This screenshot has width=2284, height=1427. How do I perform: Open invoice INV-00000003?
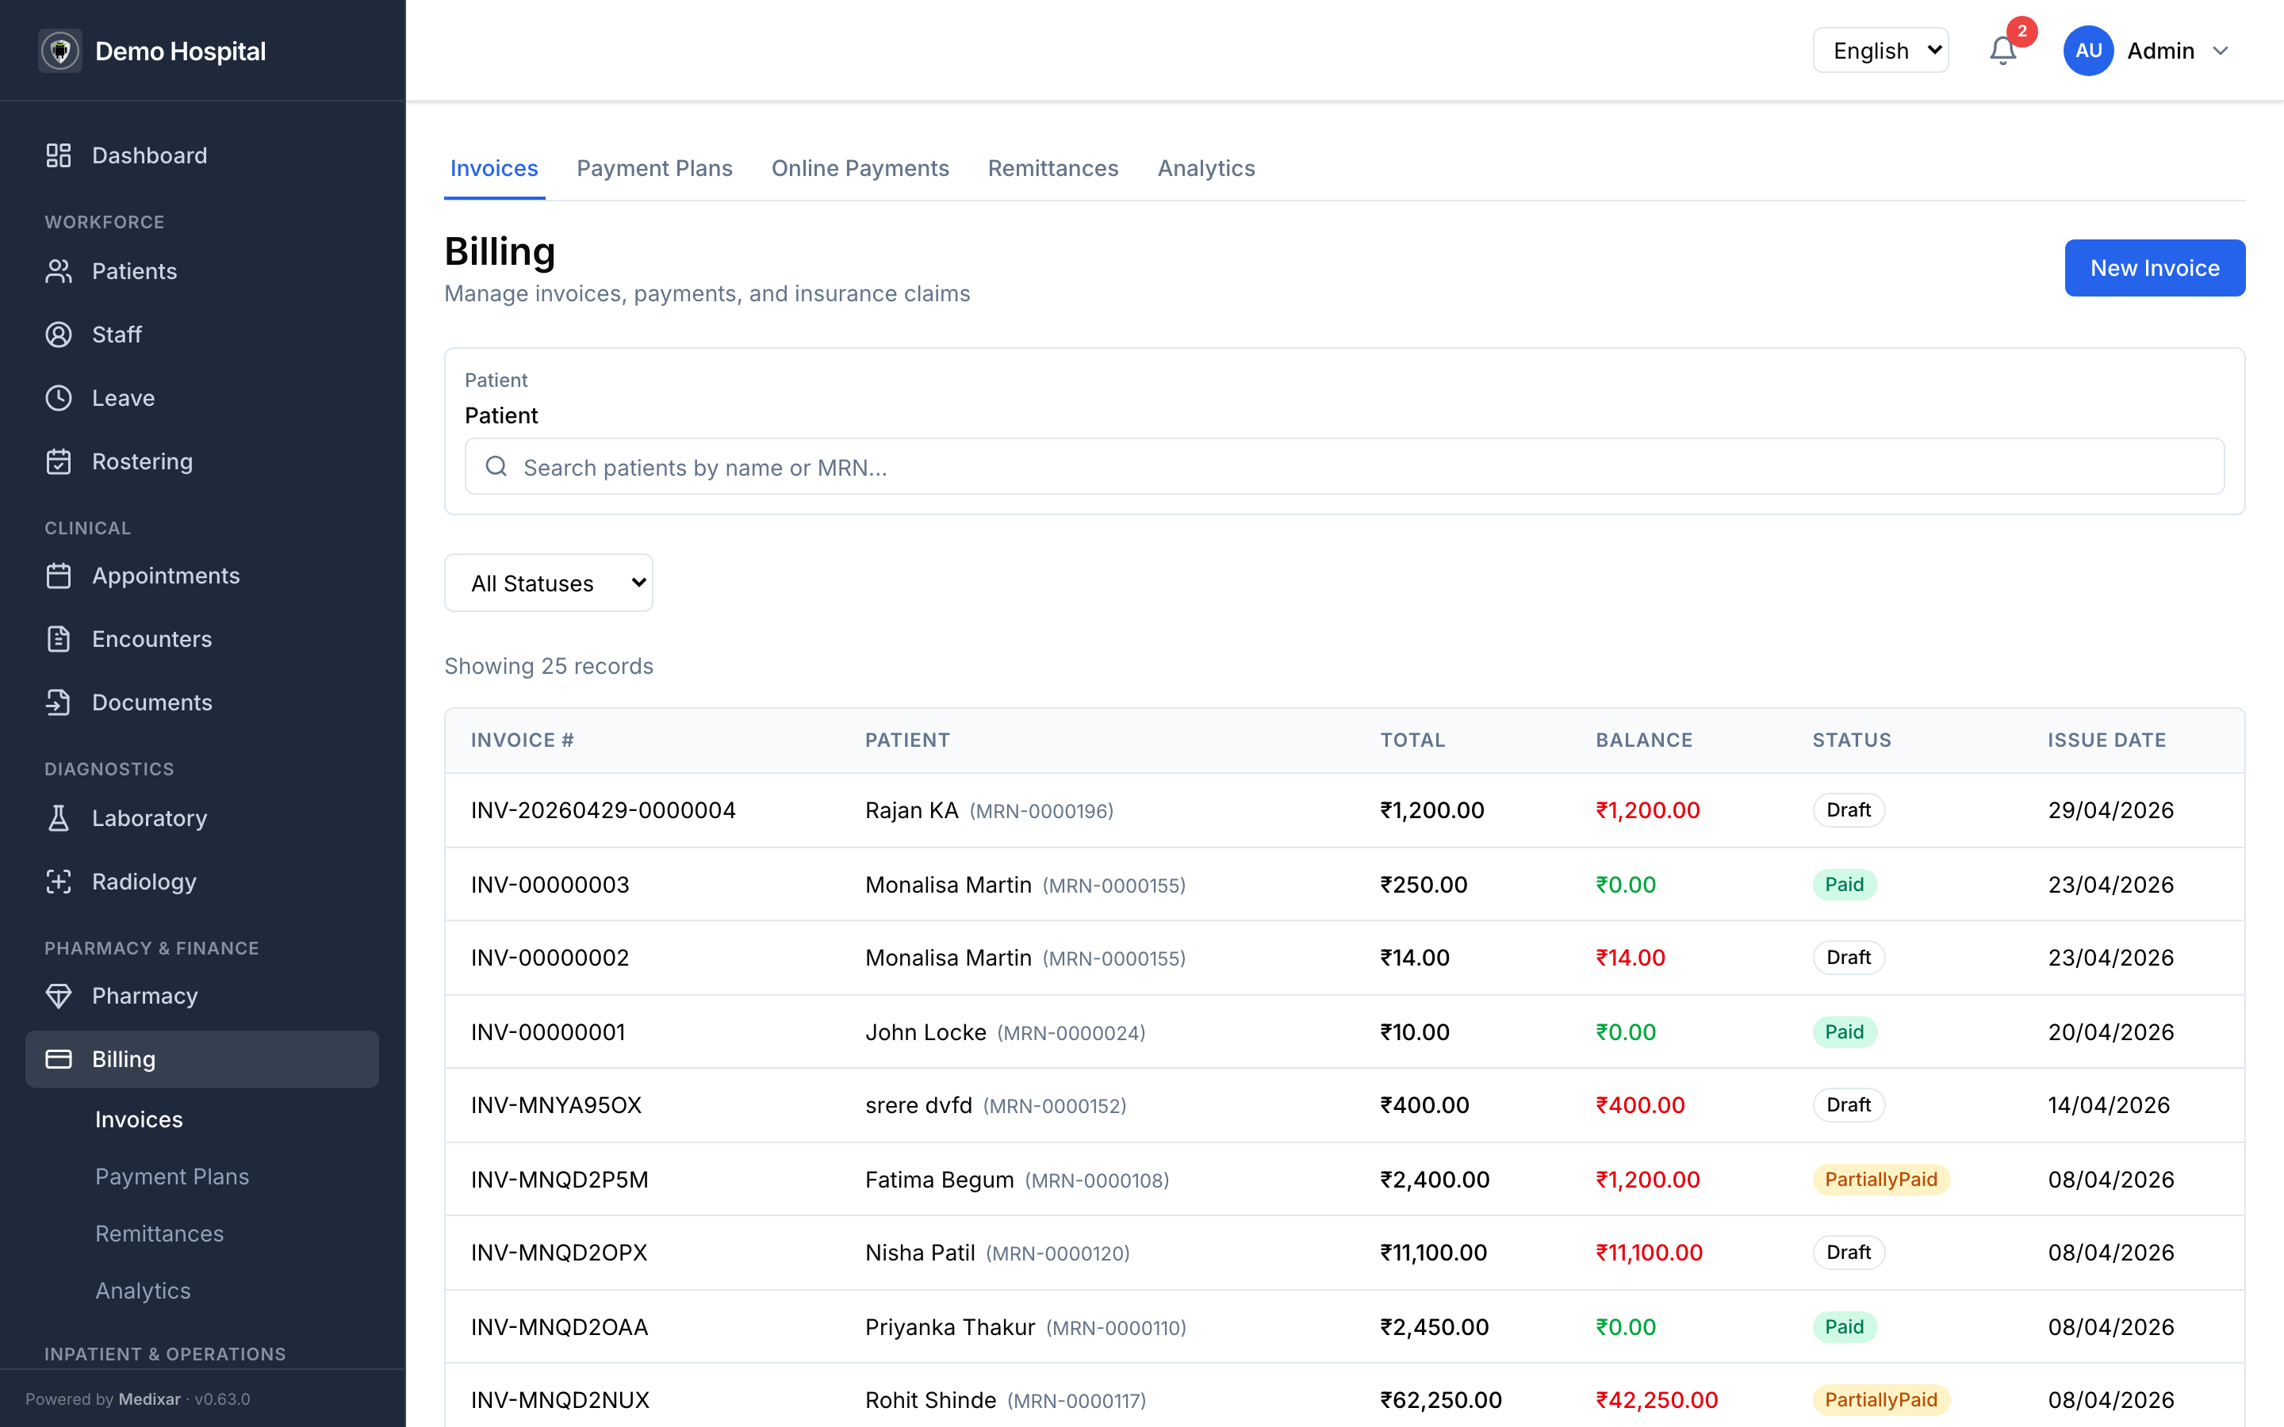(x=550, y=884)
